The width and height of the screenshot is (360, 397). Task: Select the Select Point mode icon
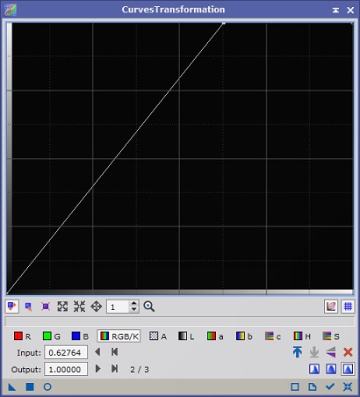[28, 307]
